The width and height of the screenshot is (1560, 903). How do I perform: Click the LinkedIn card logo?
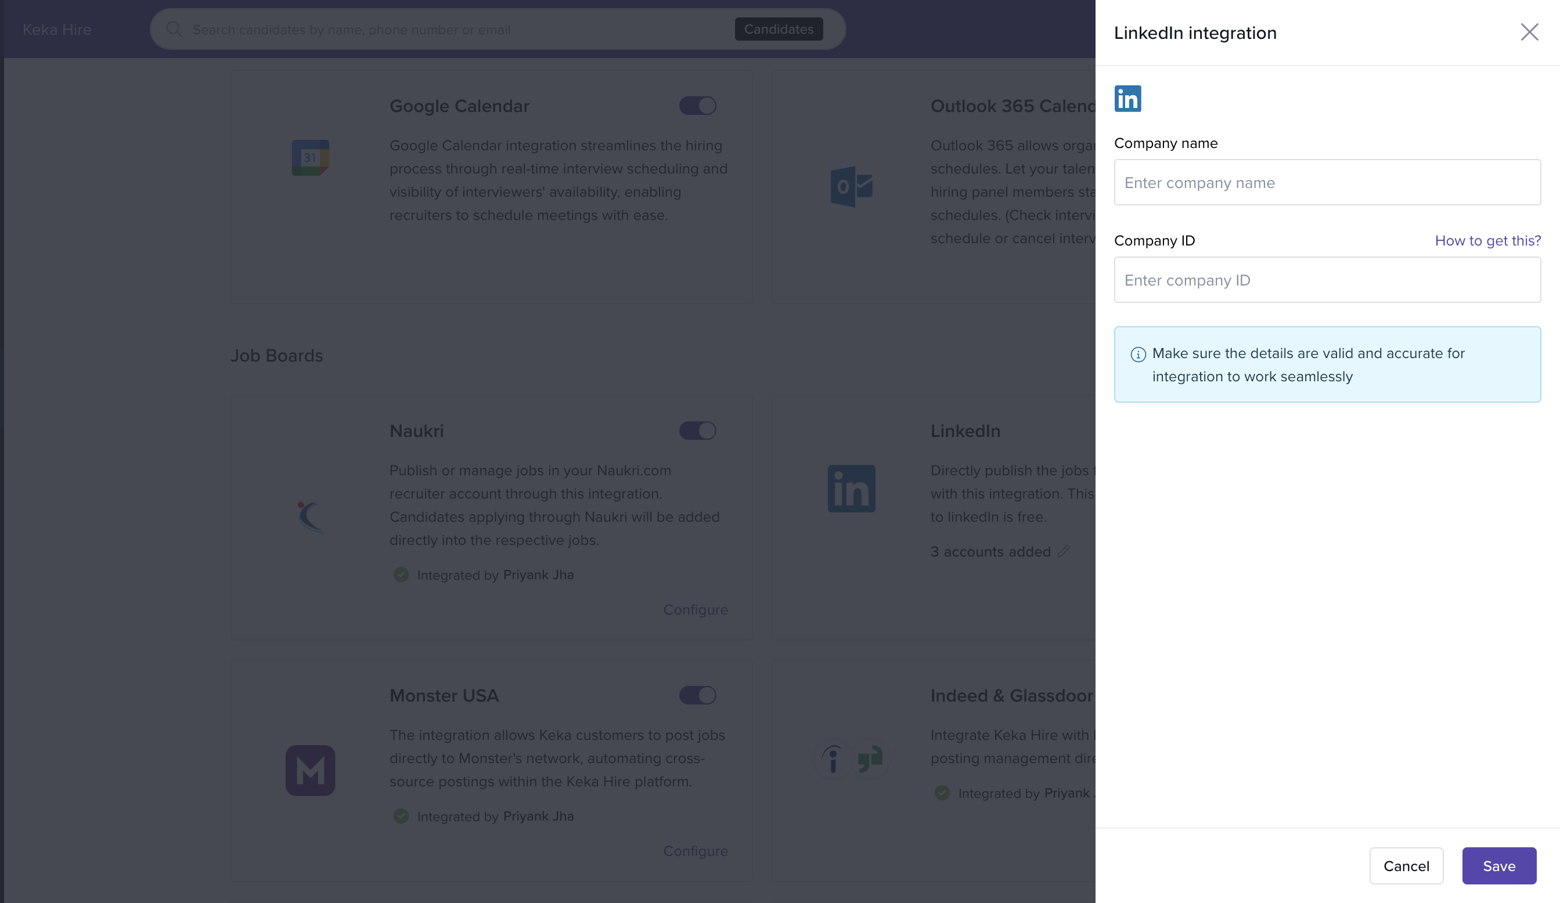[851, 488]
